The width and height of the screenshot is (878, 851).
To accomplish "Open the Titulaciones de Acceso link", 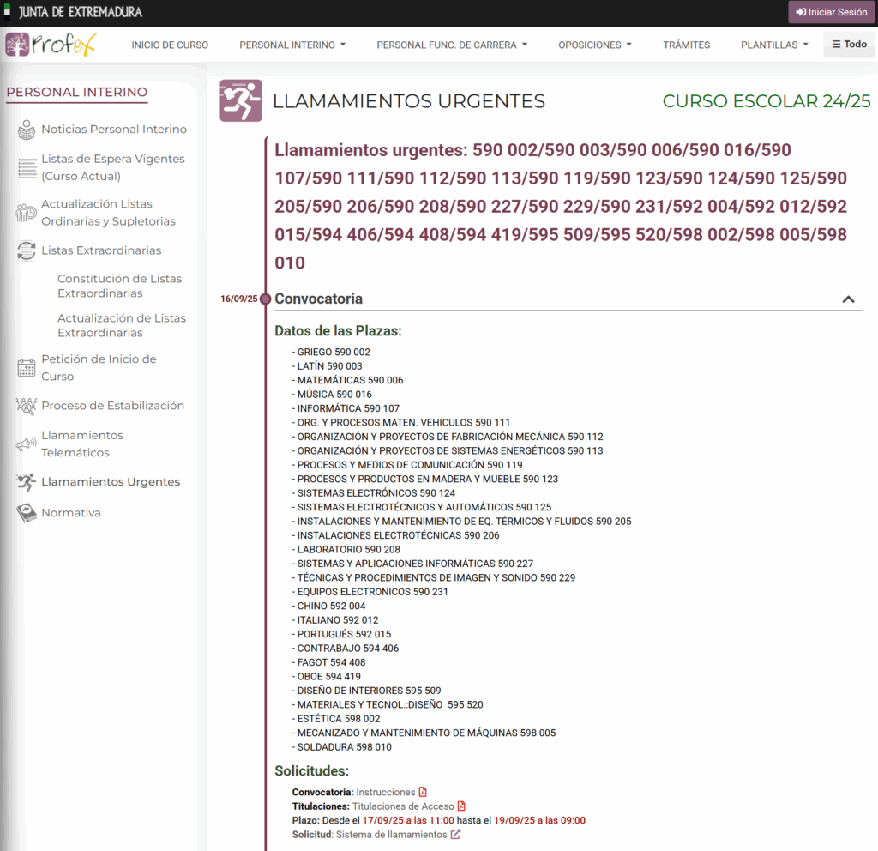I will click(x=403, y=806).
